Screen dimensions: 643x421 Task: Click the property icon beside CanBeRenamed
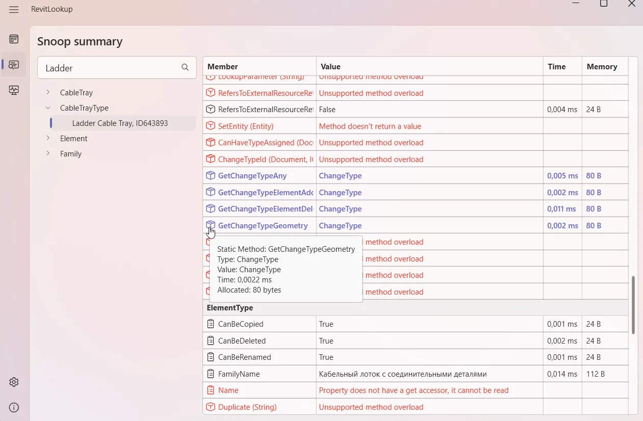(210, 357)
